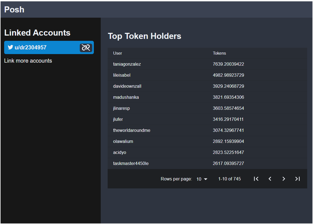Screen dimensions: 313x224
Task: Select user madushanka
Action: [126, 97]
